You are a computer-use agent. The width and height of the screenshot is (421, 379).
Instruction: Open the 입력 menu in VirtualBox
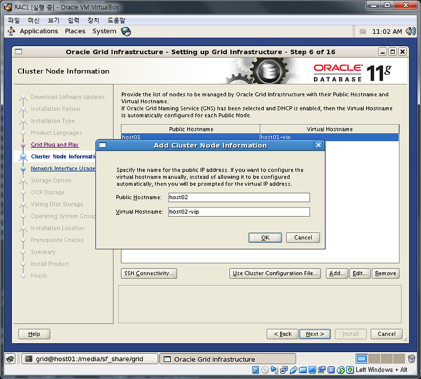(74, 20)
